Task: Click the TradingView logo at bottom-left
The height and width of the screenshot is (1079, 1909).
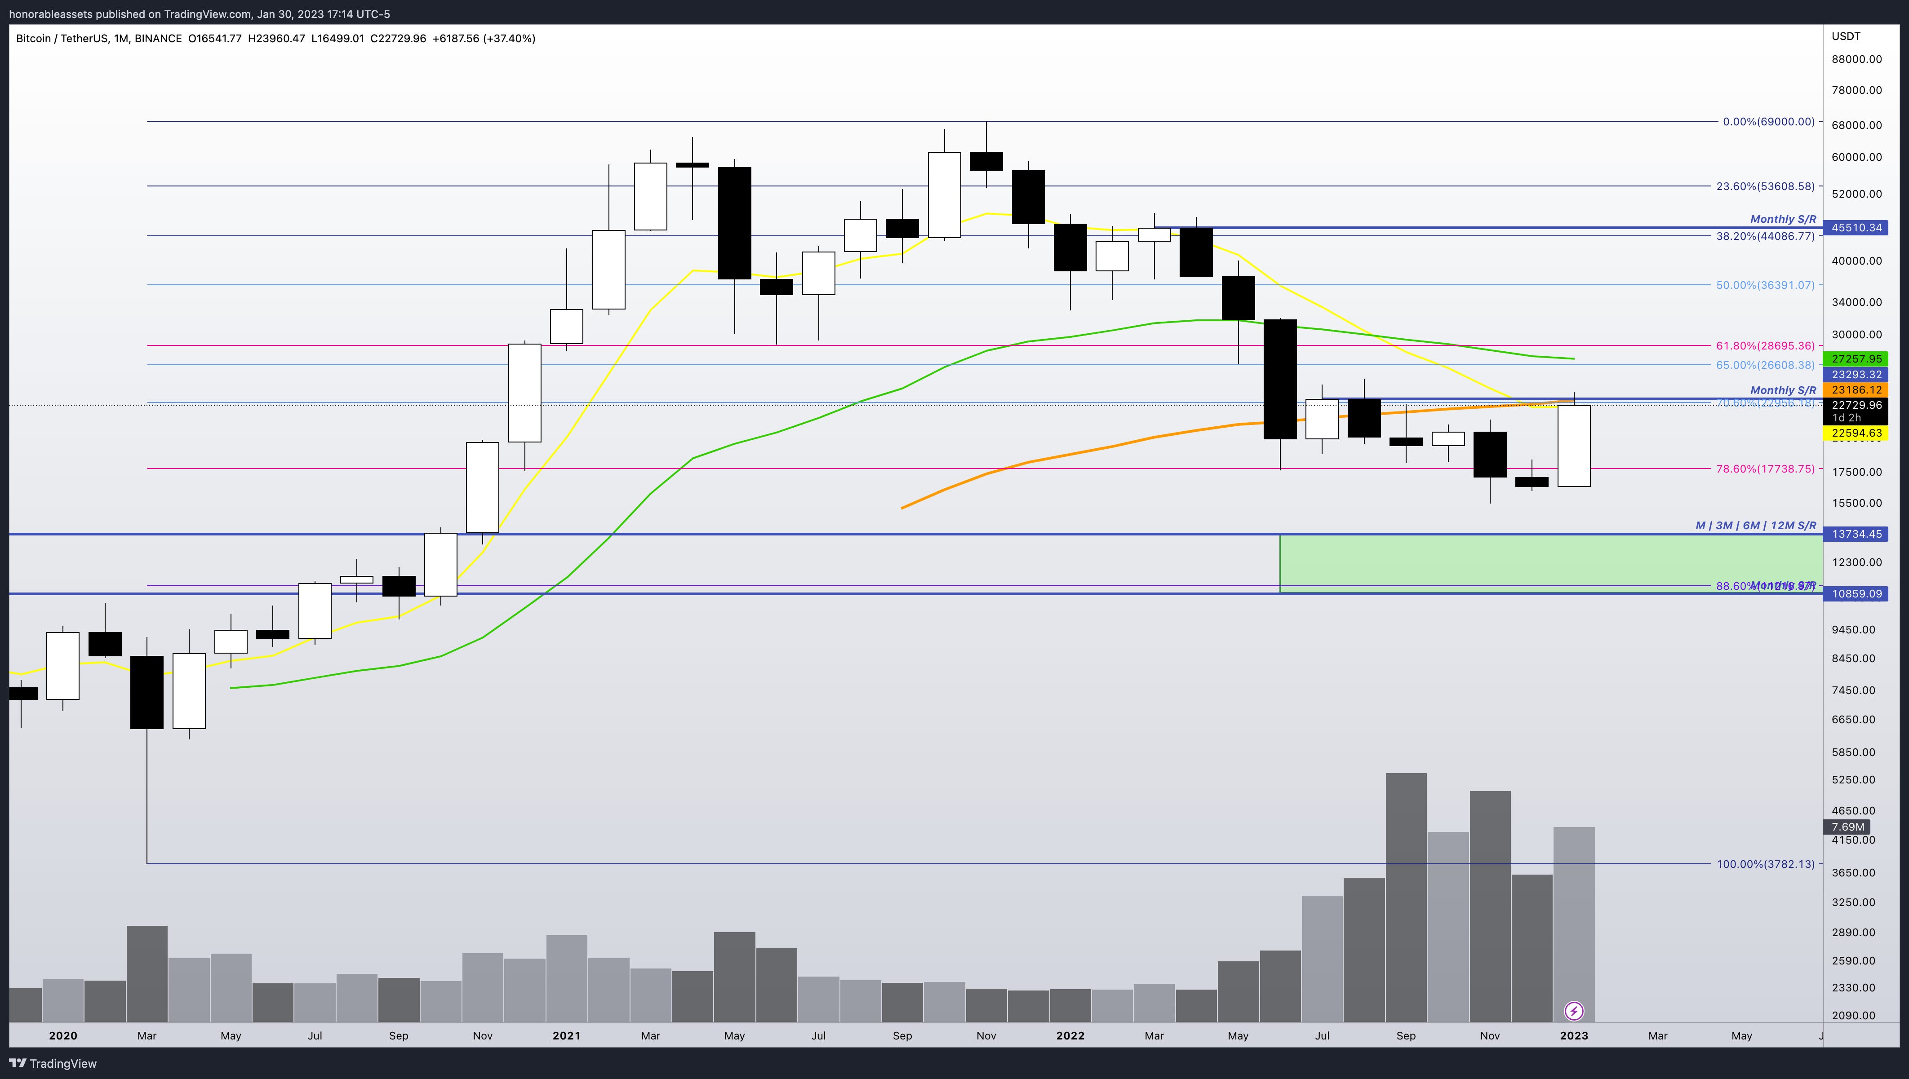Action: point(53,1063)
